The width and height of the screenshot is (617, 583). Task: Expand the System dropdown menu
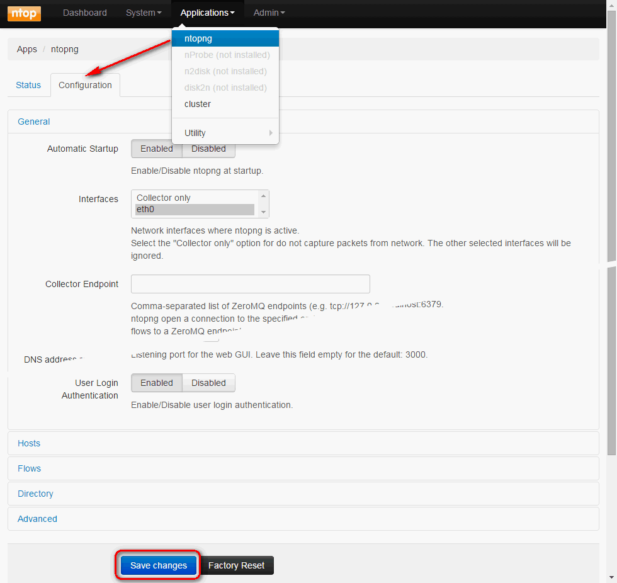pos(144,13)
